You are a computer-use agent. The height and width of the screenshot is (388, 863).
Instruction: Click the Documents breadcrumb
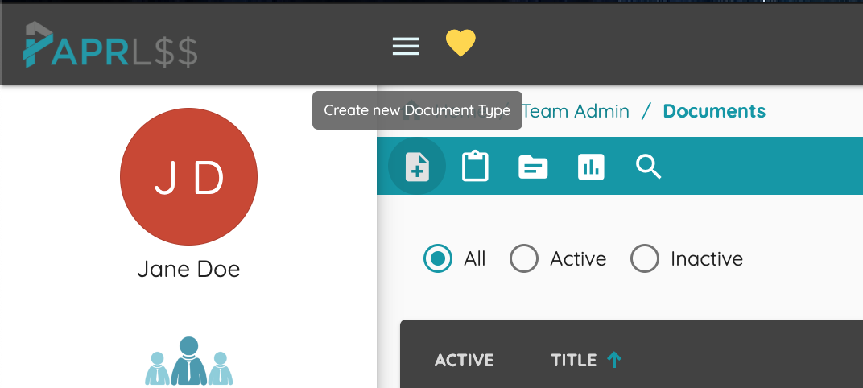714,111
